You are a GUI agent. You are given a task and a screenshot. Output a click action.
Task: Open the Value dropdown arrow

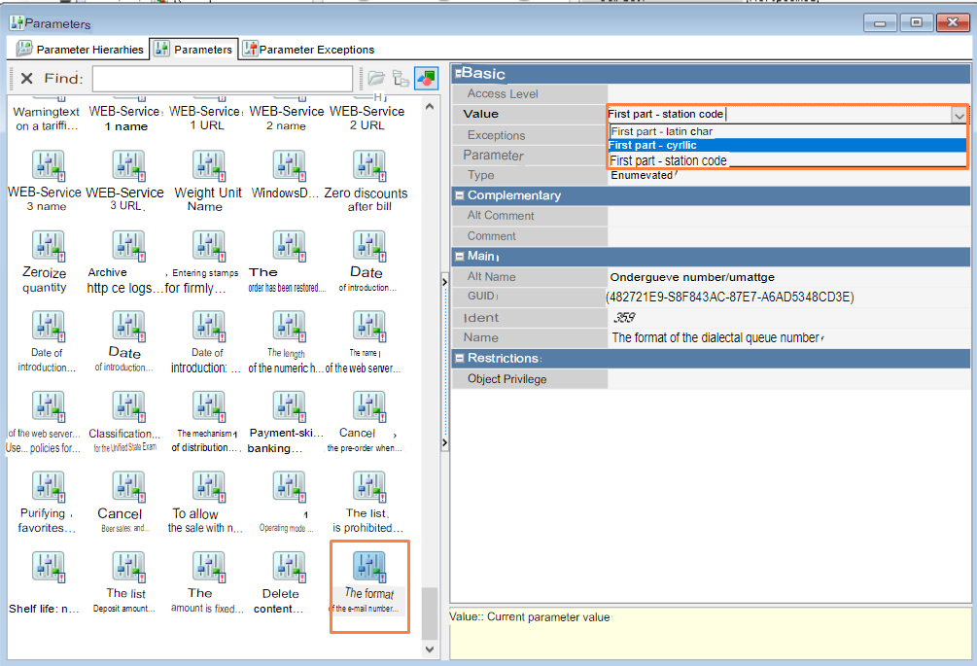[959, 115]
